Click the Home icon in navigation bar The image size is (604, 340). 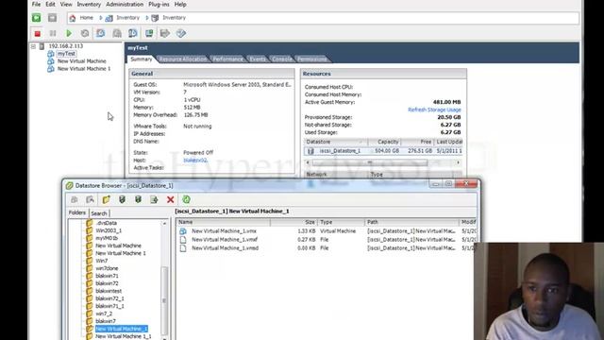click(x=73, y=18)
